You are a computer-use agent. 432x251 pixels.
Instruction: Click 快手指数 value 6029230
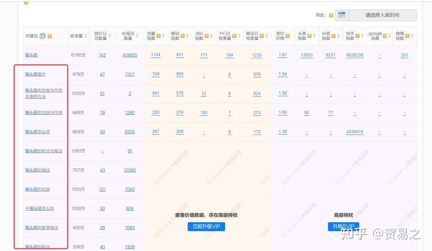pyautogui.click(x=355, y=55)
